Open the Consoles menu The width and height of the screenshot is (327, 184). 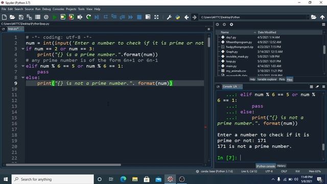pyautogui.click(x=58, y=9)
